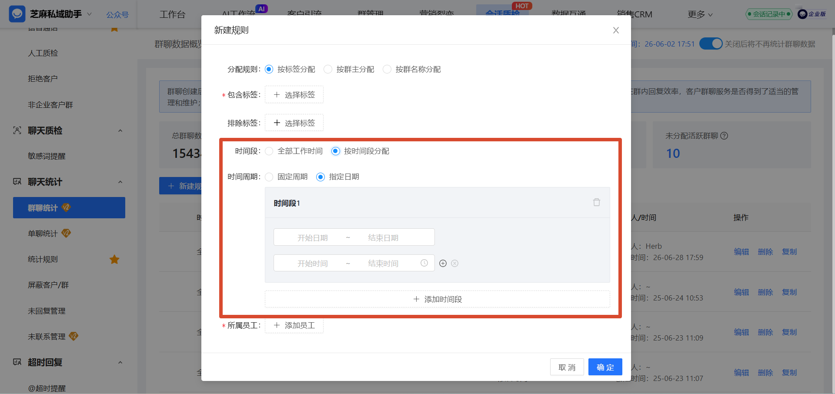Open the 结束日期 date field
The width and height of the screenshot is (835, 394).
[x=383, y=238]
